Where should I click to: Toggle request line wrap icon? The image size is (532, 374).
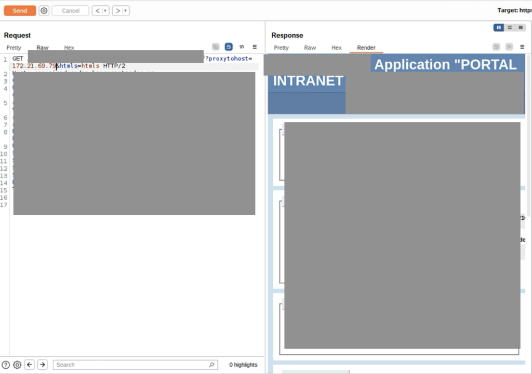click(x=229, y=47)
